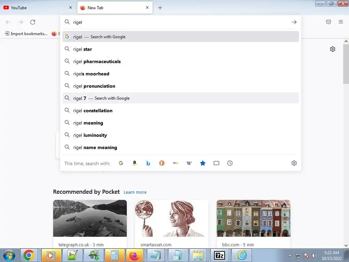Search this time with DuckDuckGo

point(162,163)
